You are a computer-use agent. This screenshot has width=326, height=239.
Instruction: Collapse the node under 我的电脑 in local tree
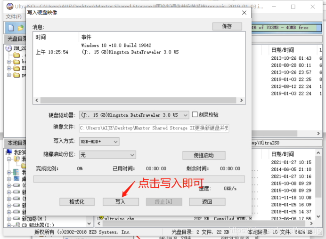tap(9, 159)
